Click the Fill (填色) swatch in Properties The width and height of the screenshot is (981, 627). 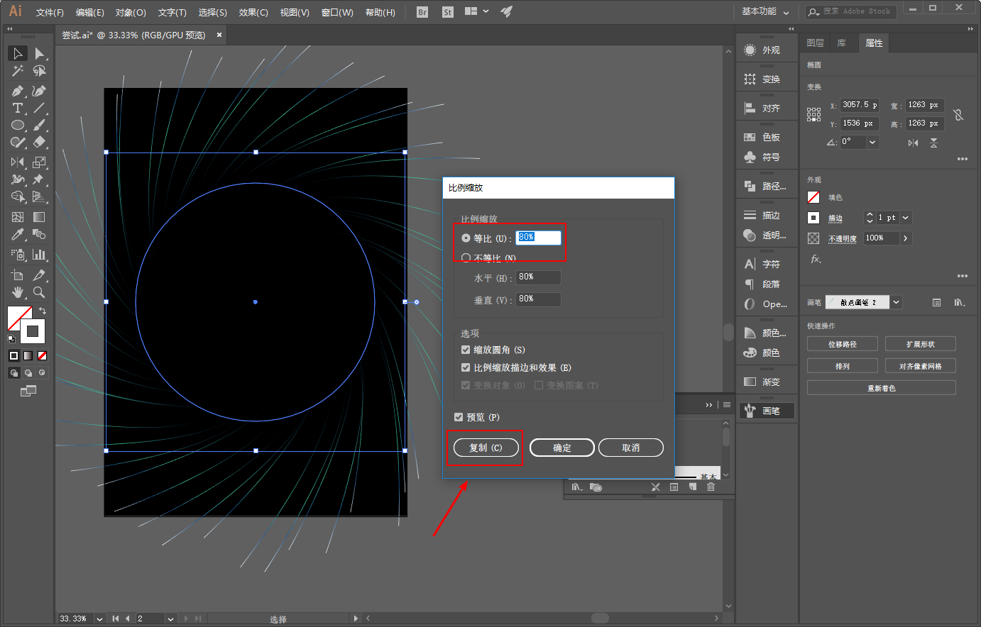(x=813, y=197)
